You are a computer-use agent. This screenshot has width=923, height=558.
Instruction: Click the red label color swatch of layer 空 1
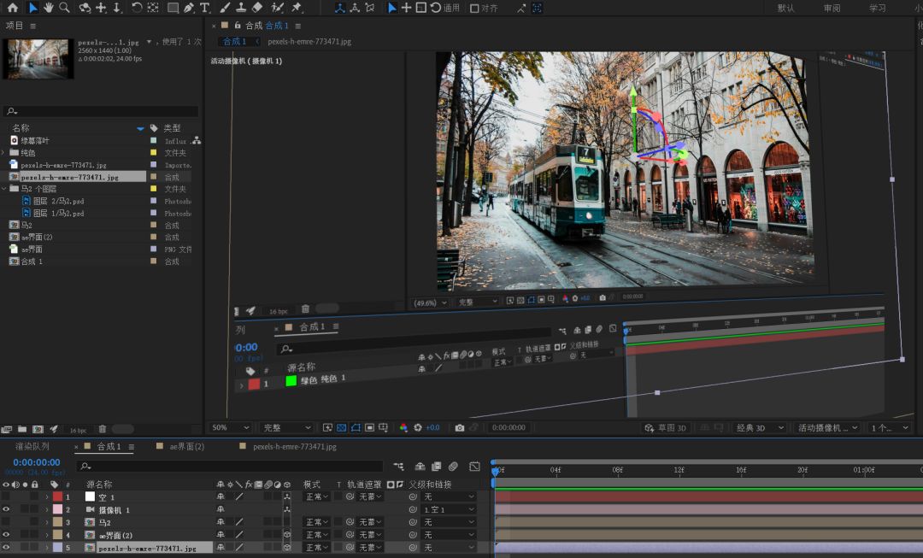pos(57,496)
